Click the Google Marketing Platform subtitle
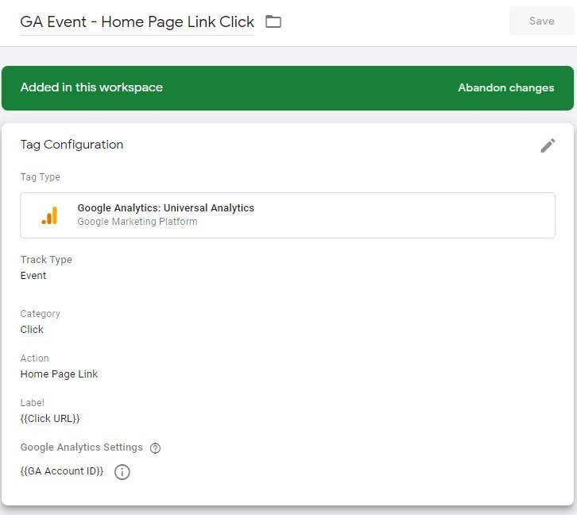 coord(137,223)
